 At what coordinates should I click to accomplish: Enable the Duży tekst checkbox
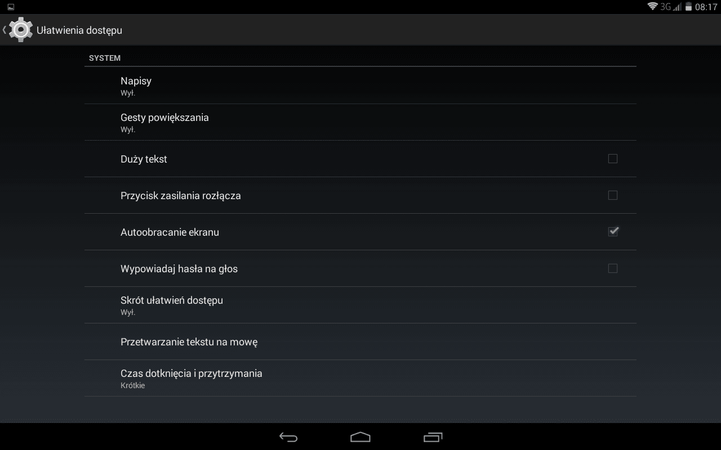tap(613, 159)
